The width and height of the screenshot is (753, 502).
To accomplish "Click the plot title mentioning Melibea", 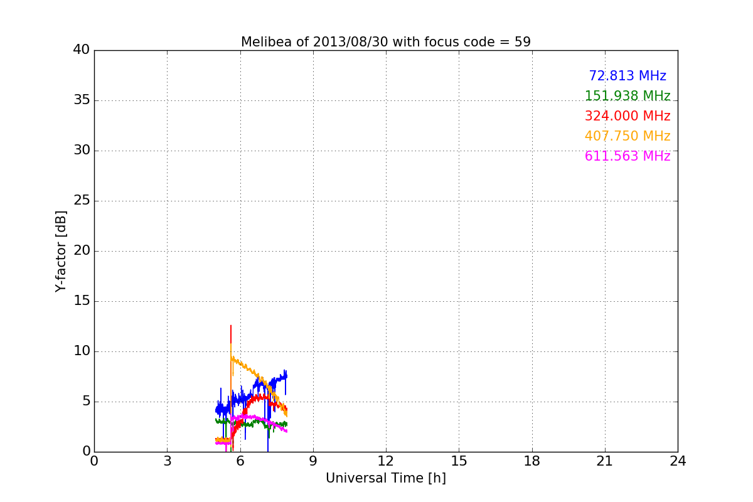I will (x=386, y=42).
